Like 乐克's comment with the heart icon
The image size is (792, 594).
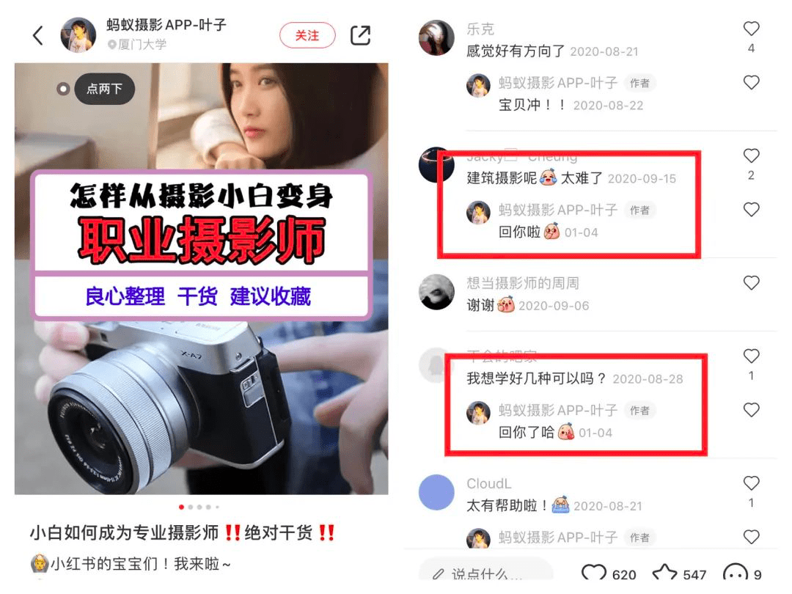tap(751, 29)
